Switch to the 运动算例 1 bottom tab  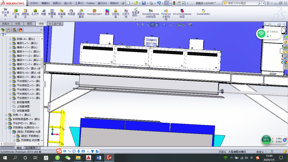[32, 148]
